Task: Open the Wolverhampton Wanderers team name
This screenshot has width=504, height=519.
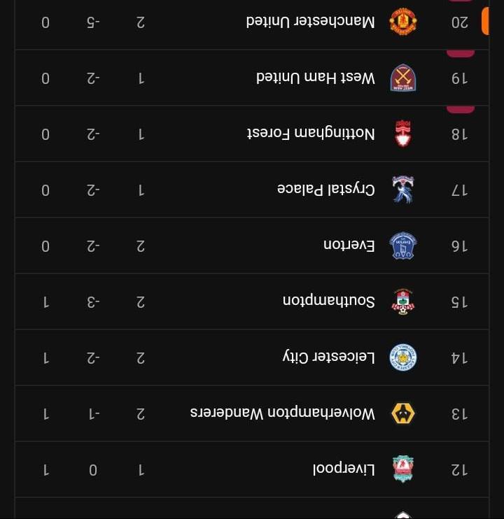Action: coord(283,413)
